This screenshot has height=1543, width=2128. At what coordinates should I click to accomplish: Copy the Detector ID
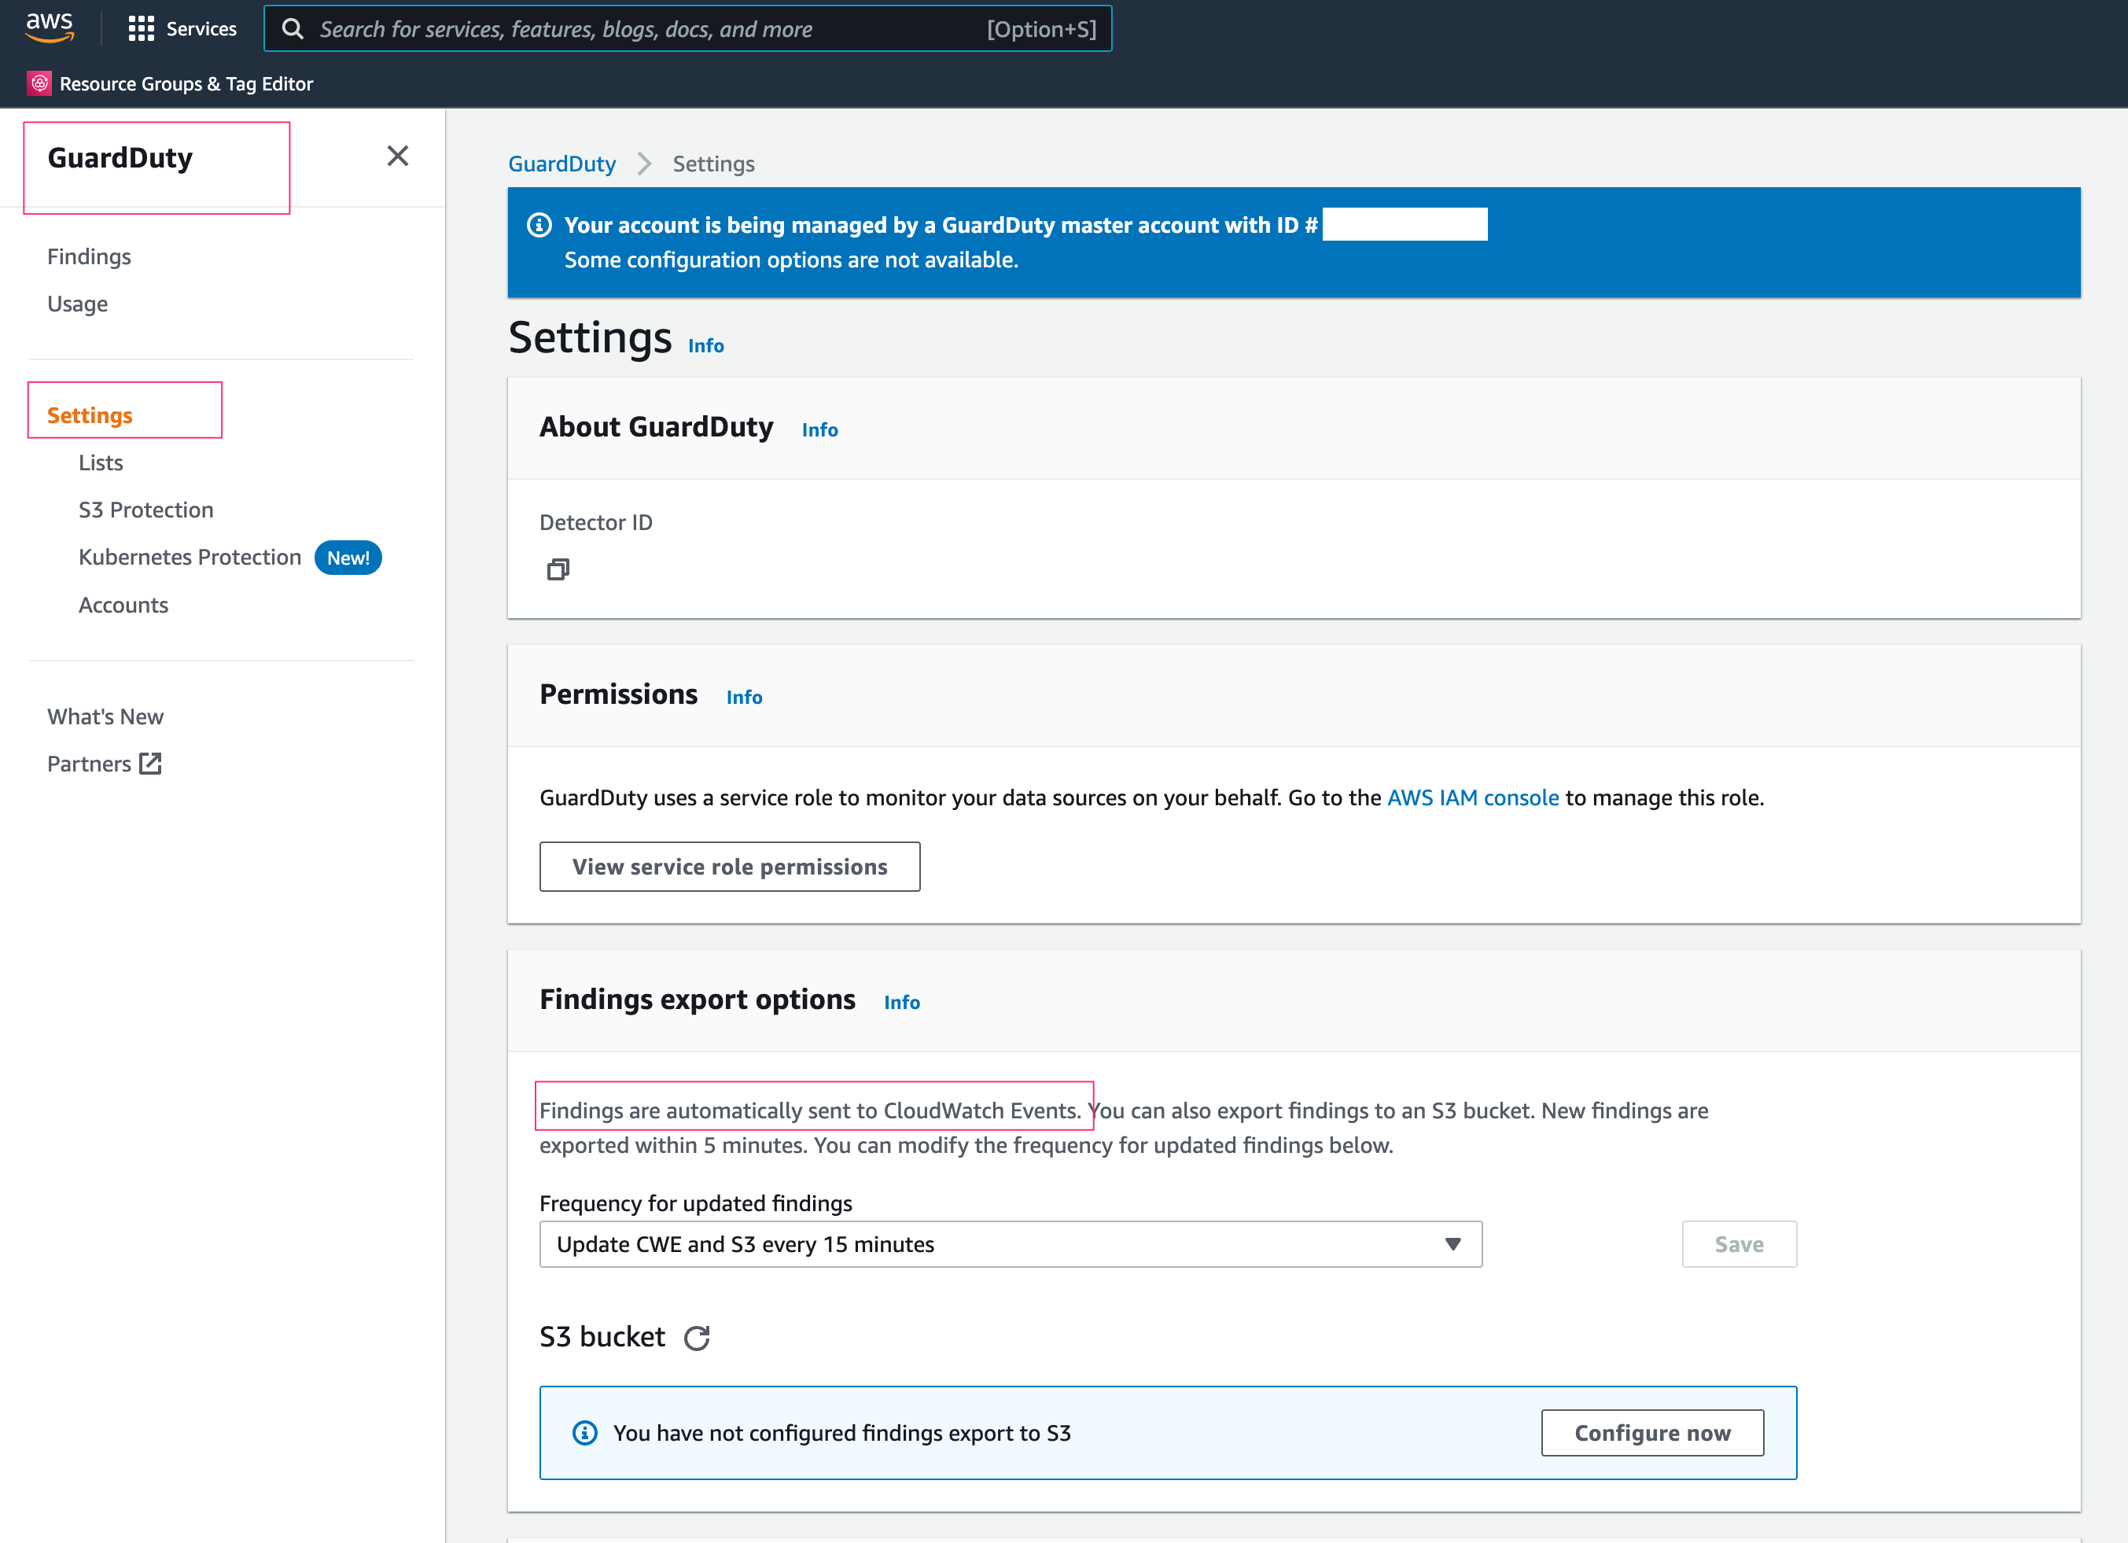[x=558, y=569]
